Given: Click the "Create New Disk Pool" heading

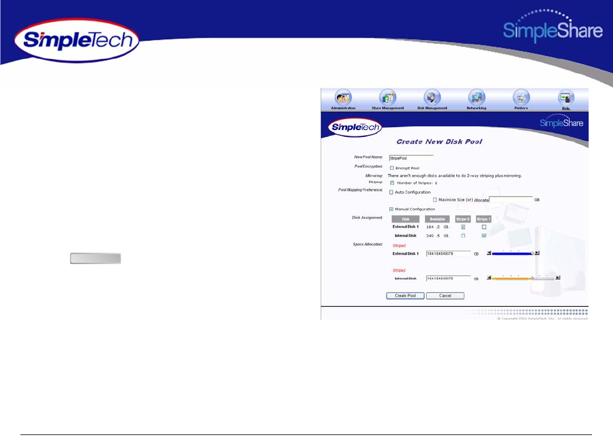Looking at the screenshot, I should click(x=439, y=141).
